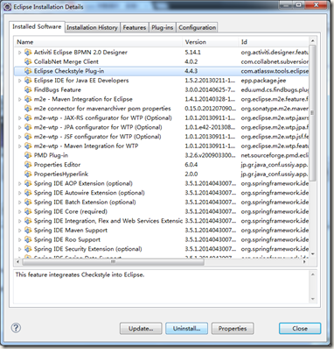Expand the Spring IDE Roo Support node
The image size is (334, 349).
pos(20,239)
